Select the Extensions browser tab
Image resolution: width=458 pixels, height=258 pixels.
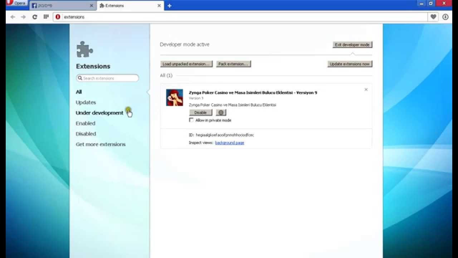131,6
